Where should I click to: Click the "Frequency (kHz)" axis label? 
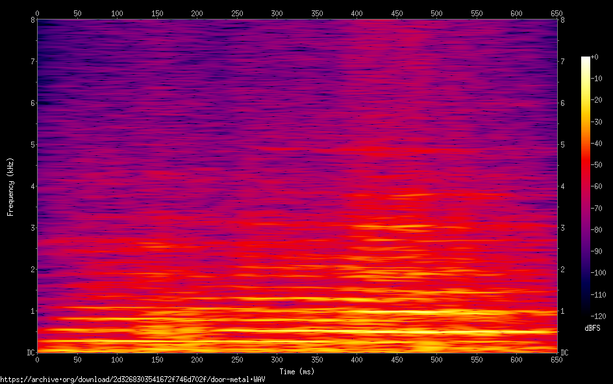click(x=10, y=186)
